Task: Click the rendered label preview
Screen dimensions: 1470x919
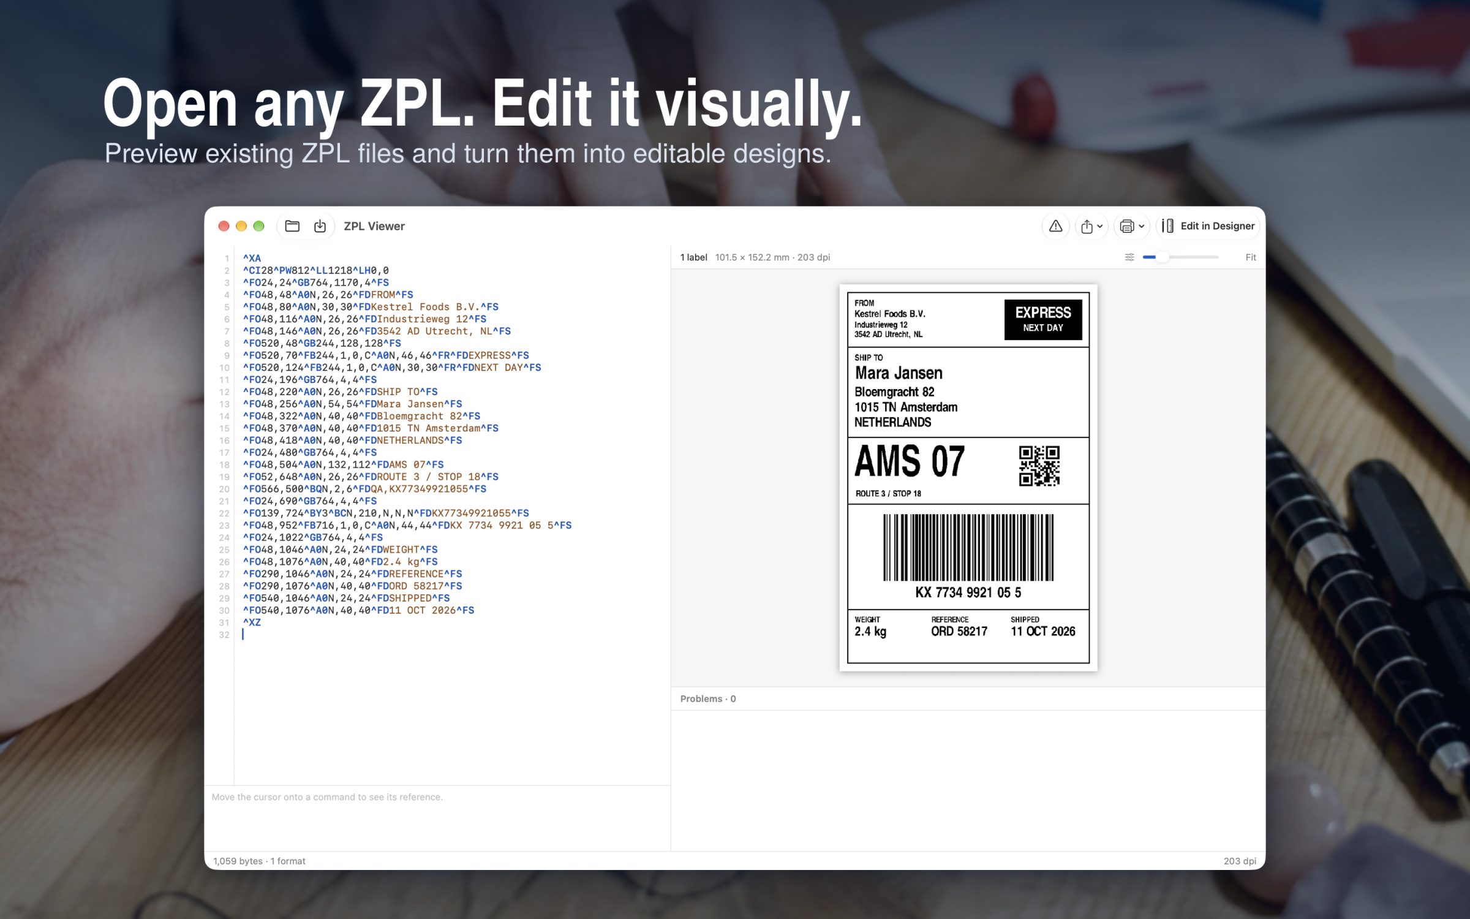Action: [x=968, y=478]
